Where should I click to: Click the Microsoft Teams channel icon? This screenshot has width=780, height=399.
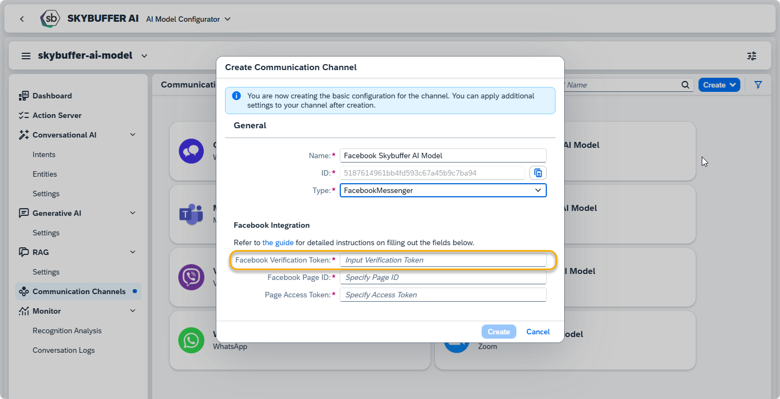coord(191,214)
